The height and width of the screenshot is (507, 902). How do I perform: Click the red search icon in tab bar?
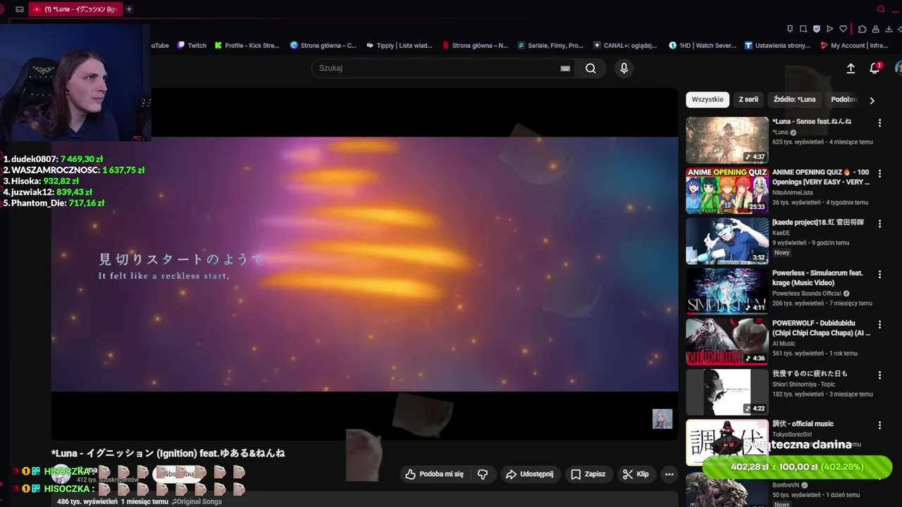[x=881, y=9]
